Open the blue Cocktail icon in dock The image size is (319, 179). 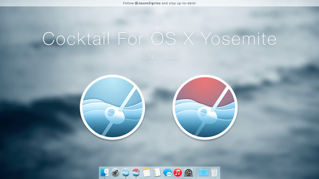tap(126, 173)
